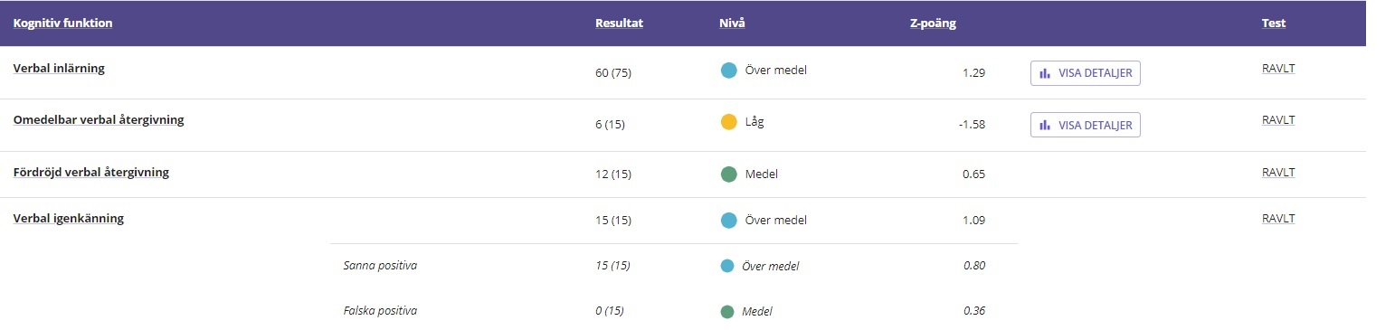The width and height of the screenshot is (1395, 330).
Task: Select the Sanna positiva sub-row
Action: point(674,266)
